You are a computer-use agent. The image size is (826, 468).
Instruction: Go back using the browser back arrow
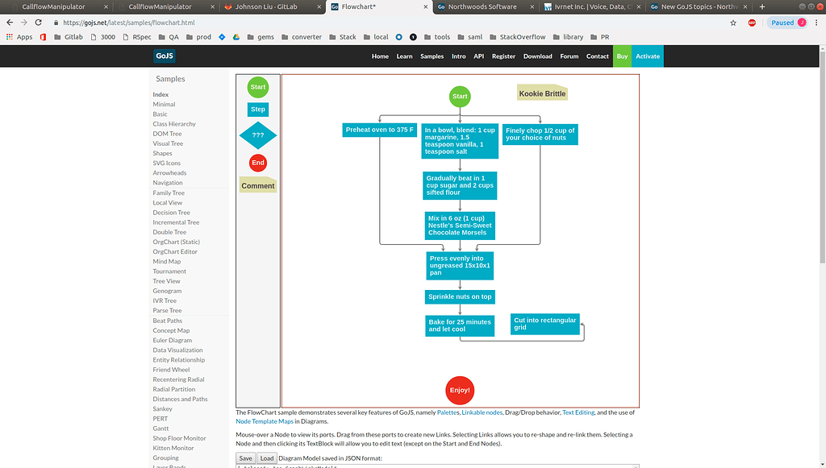click(10, 23)
